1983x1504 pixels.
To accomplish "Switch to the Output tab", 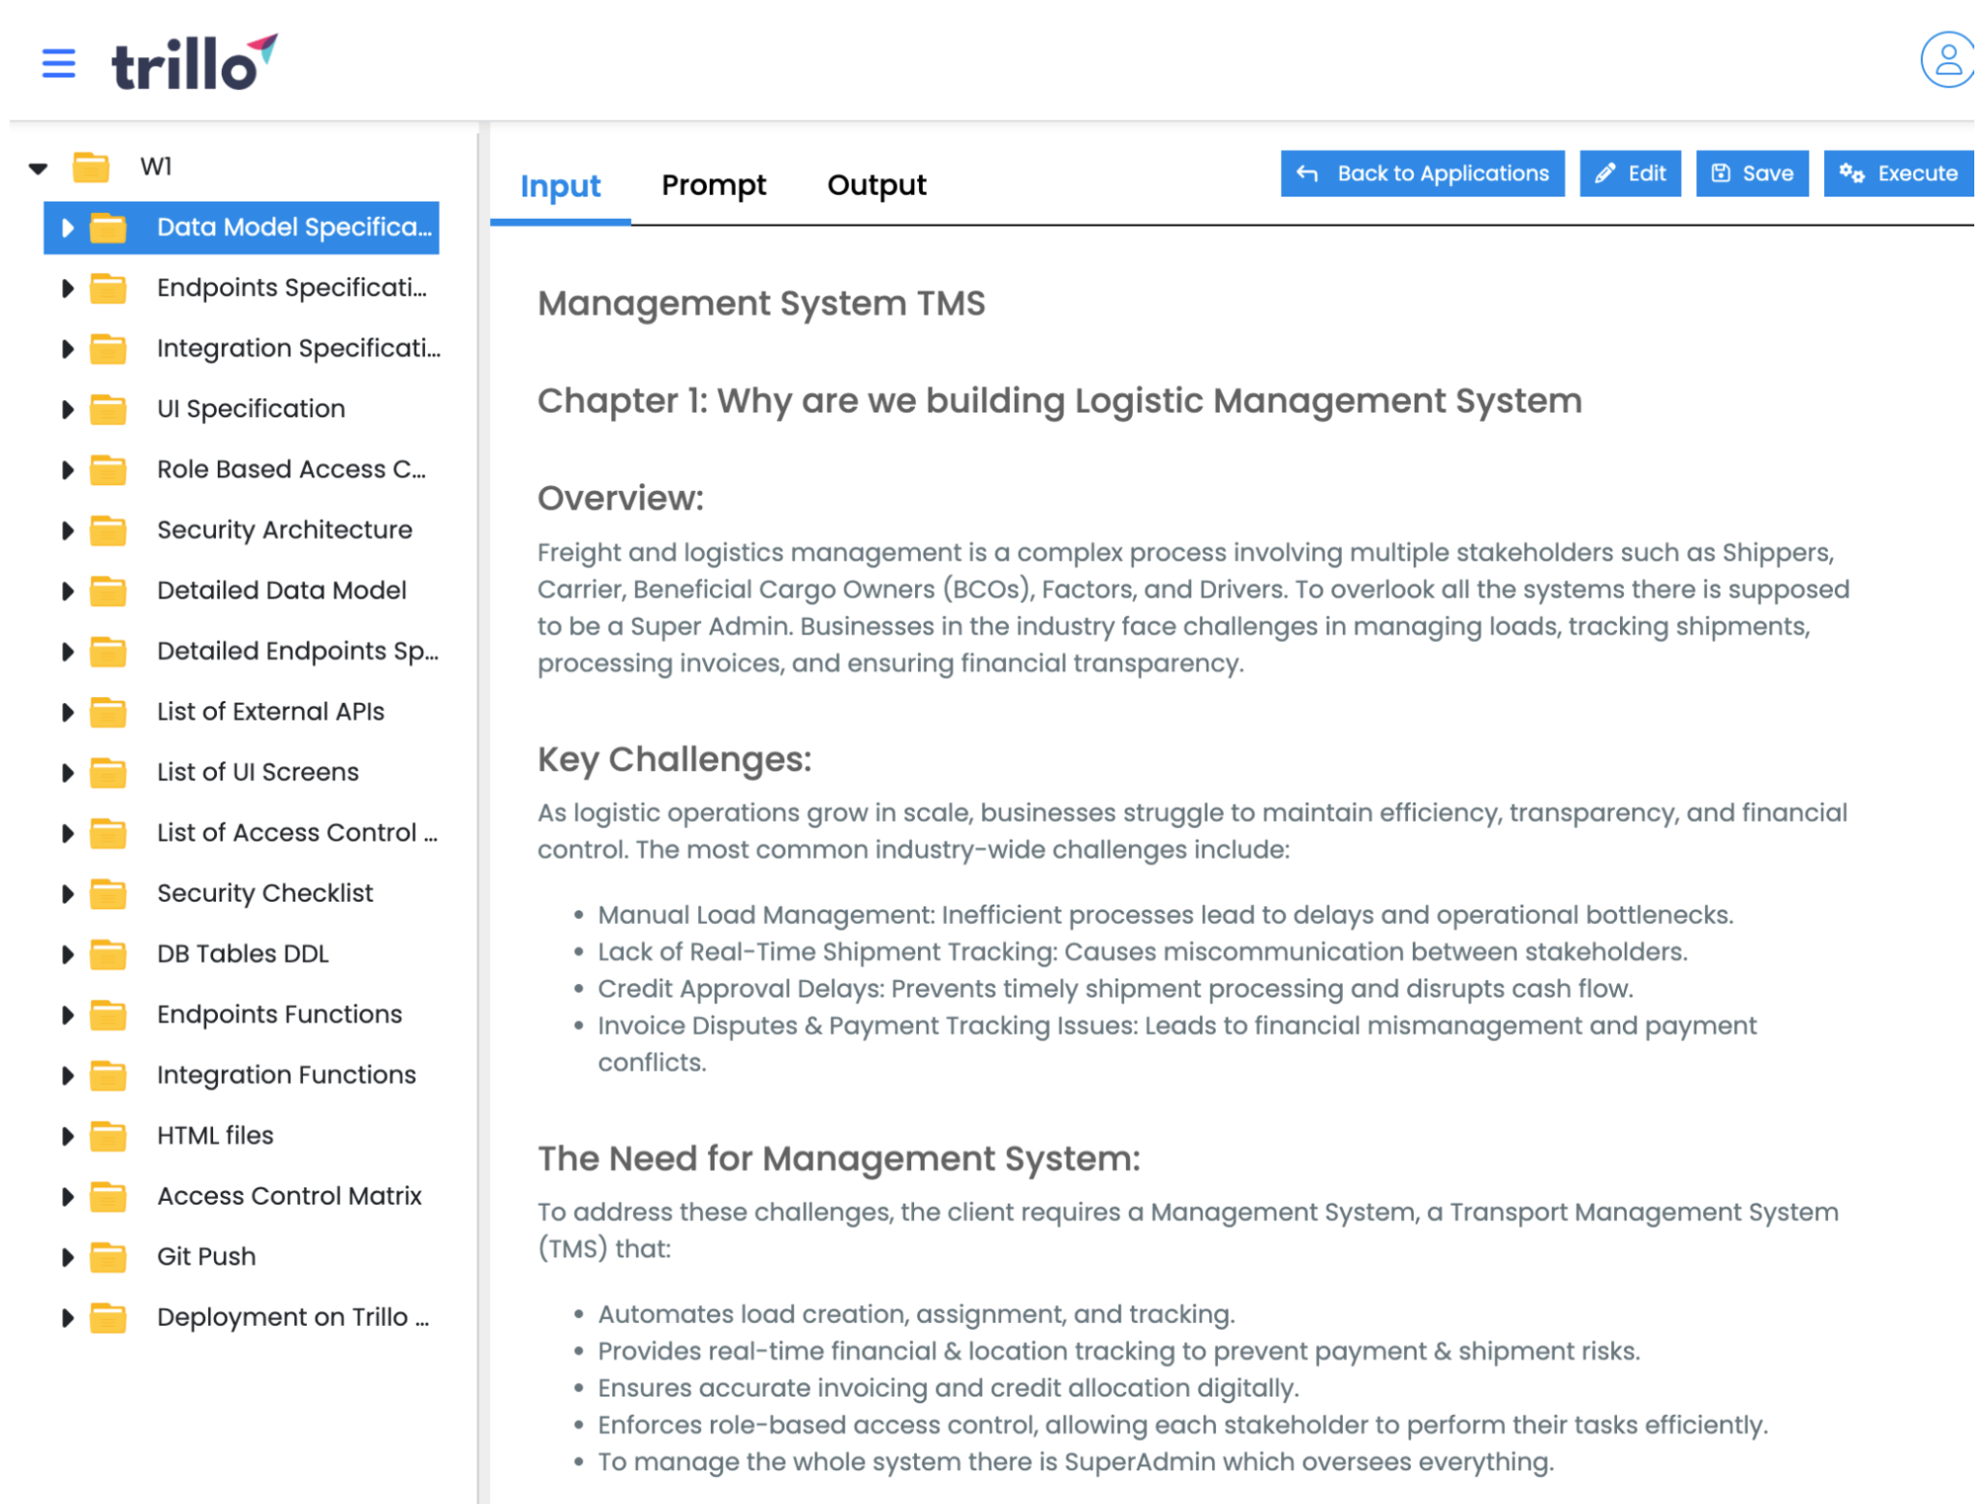I will click(x=875, y=185).
